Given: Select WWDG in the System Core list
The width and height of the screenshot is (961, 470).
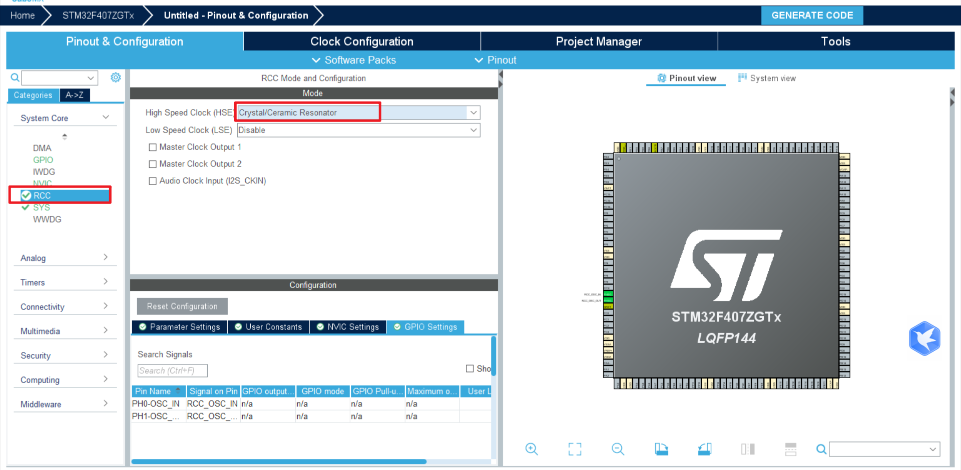Looking at the screenshot, I should 47,219.
